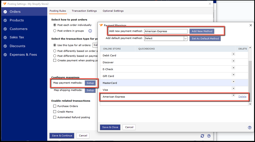This screenshot has height=142, width=255.
Task: Enable the Purchase Orders checkbox
Action: [x=55, y=106]
